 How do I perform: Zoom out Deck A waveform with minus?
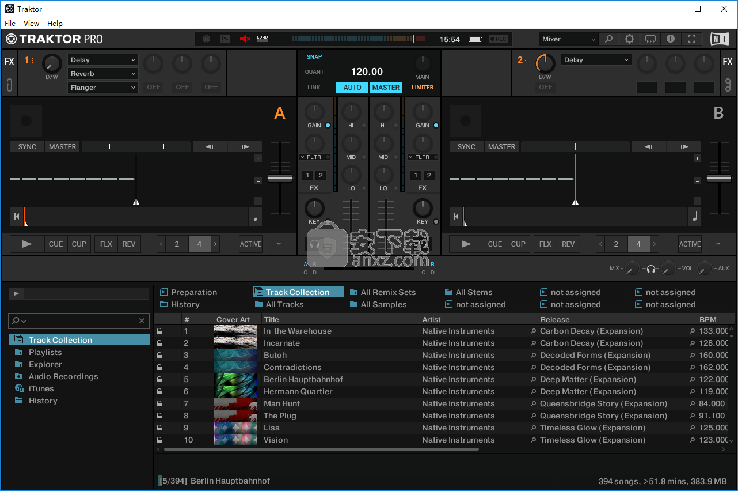pos(258,201)
